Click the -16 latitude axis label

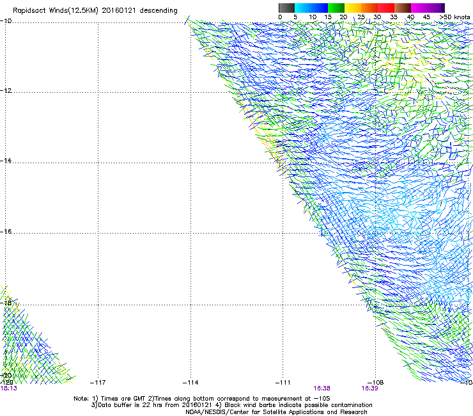click(6, 232)
